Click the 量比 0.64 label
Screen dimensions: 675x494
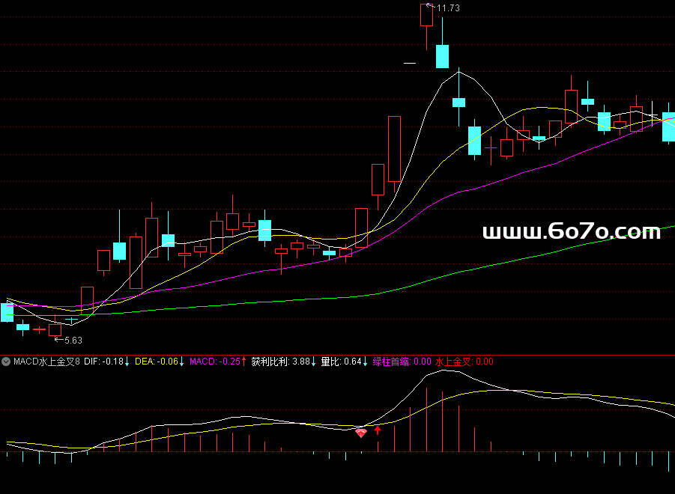[341, 362]
